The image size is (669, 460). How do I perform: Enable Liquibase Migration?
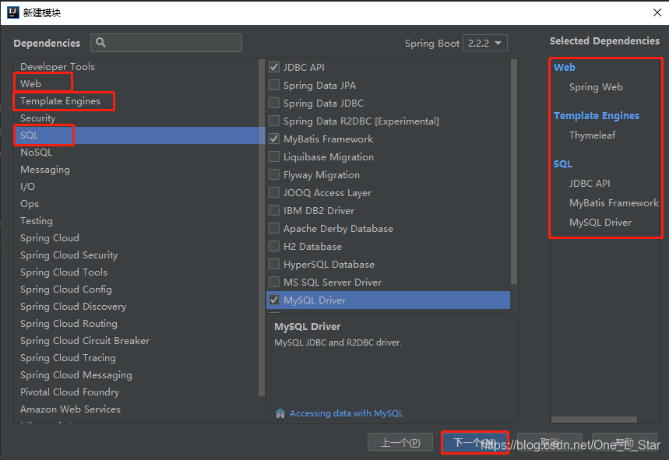point(274,156)
